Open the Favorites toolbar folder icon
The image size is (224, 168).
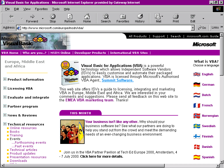[x=123, y=17]
